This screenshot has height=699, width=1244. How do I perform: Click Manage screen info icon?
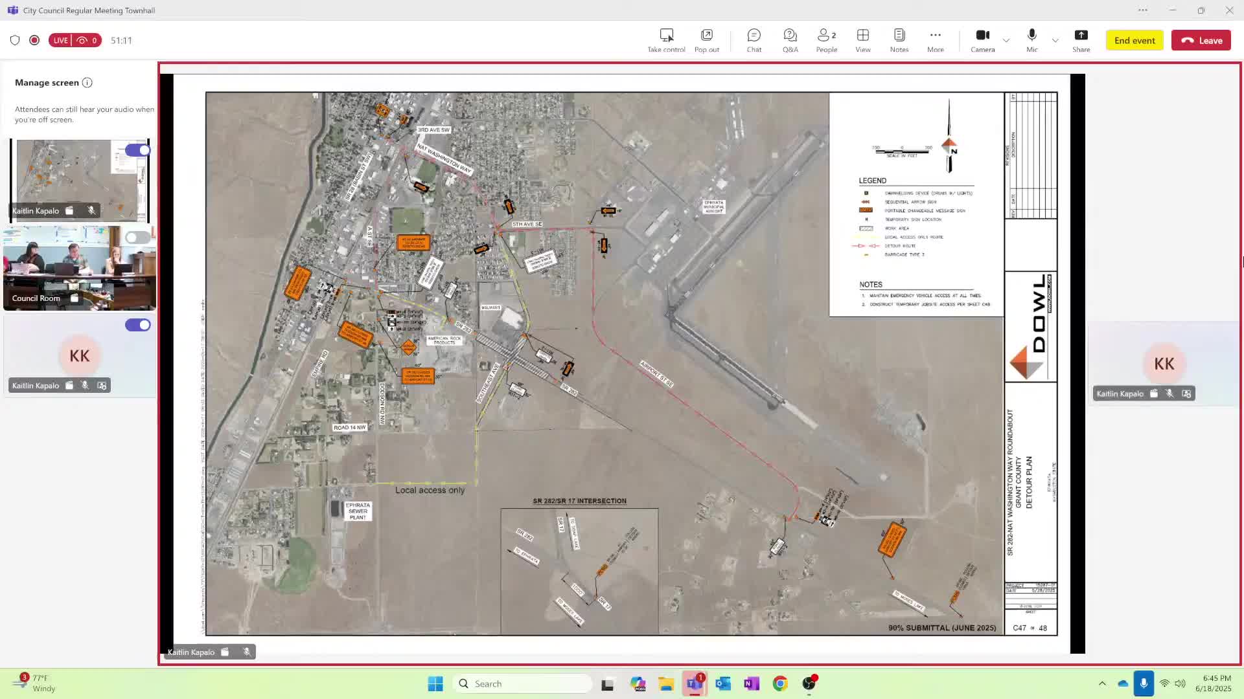coord(87,83)
